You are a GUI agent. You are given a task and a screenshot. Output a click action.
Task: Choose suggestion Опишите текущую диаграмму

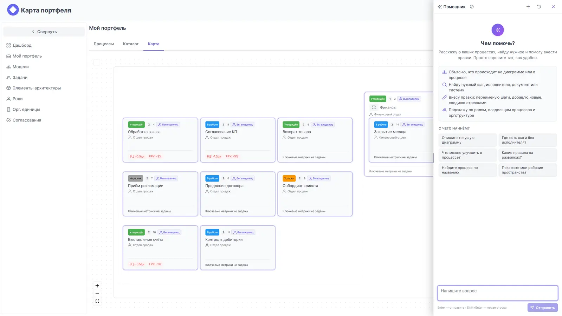pos(467,140)
